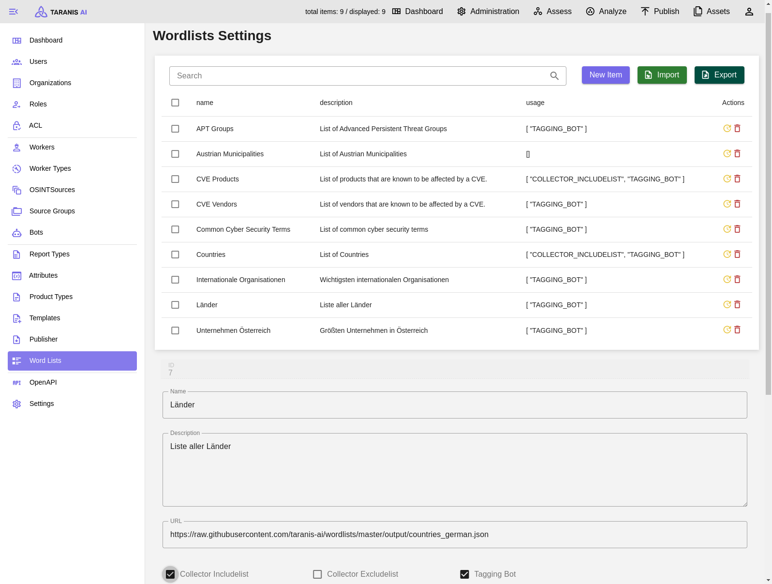The image size is (772, 584).
Task: Update the APT Groups wordlist via refresh icon
Action: [727, 128]
